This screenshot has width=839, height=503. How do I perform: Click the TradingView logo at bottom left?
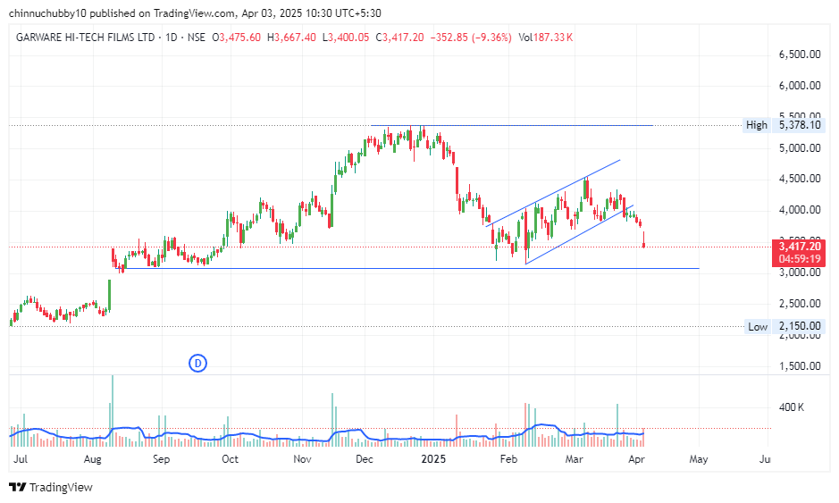click(51, 487)
